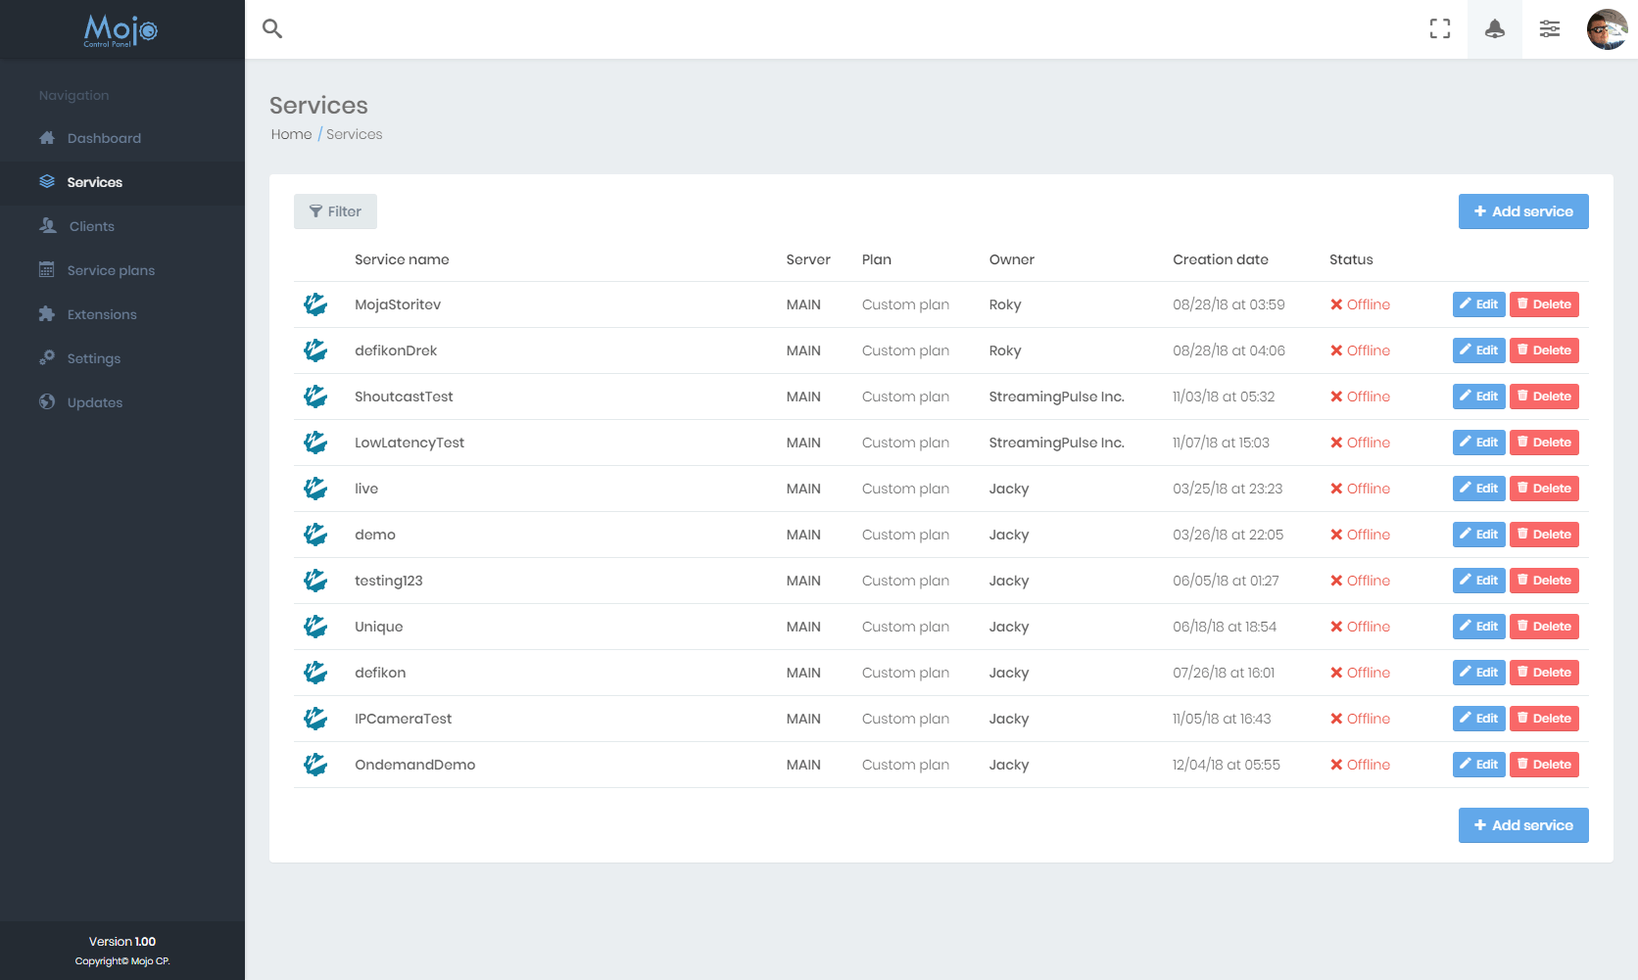The image size is (1638, 980).
Task: Open the search icon in top bar
Action: [271, 28]
